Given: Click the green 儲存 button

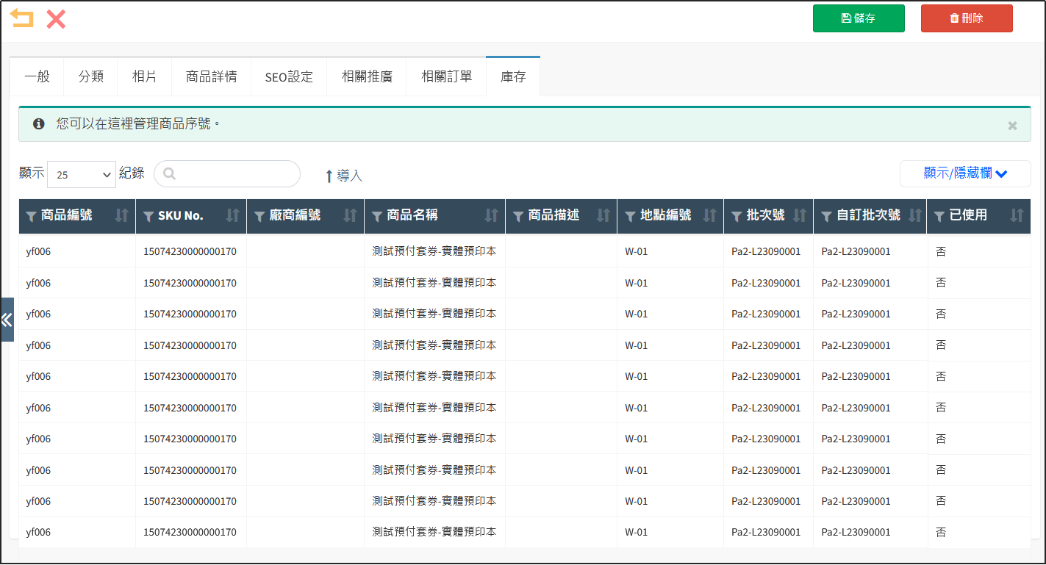Looking at the screenshot, I should click(x=858, y=18).
